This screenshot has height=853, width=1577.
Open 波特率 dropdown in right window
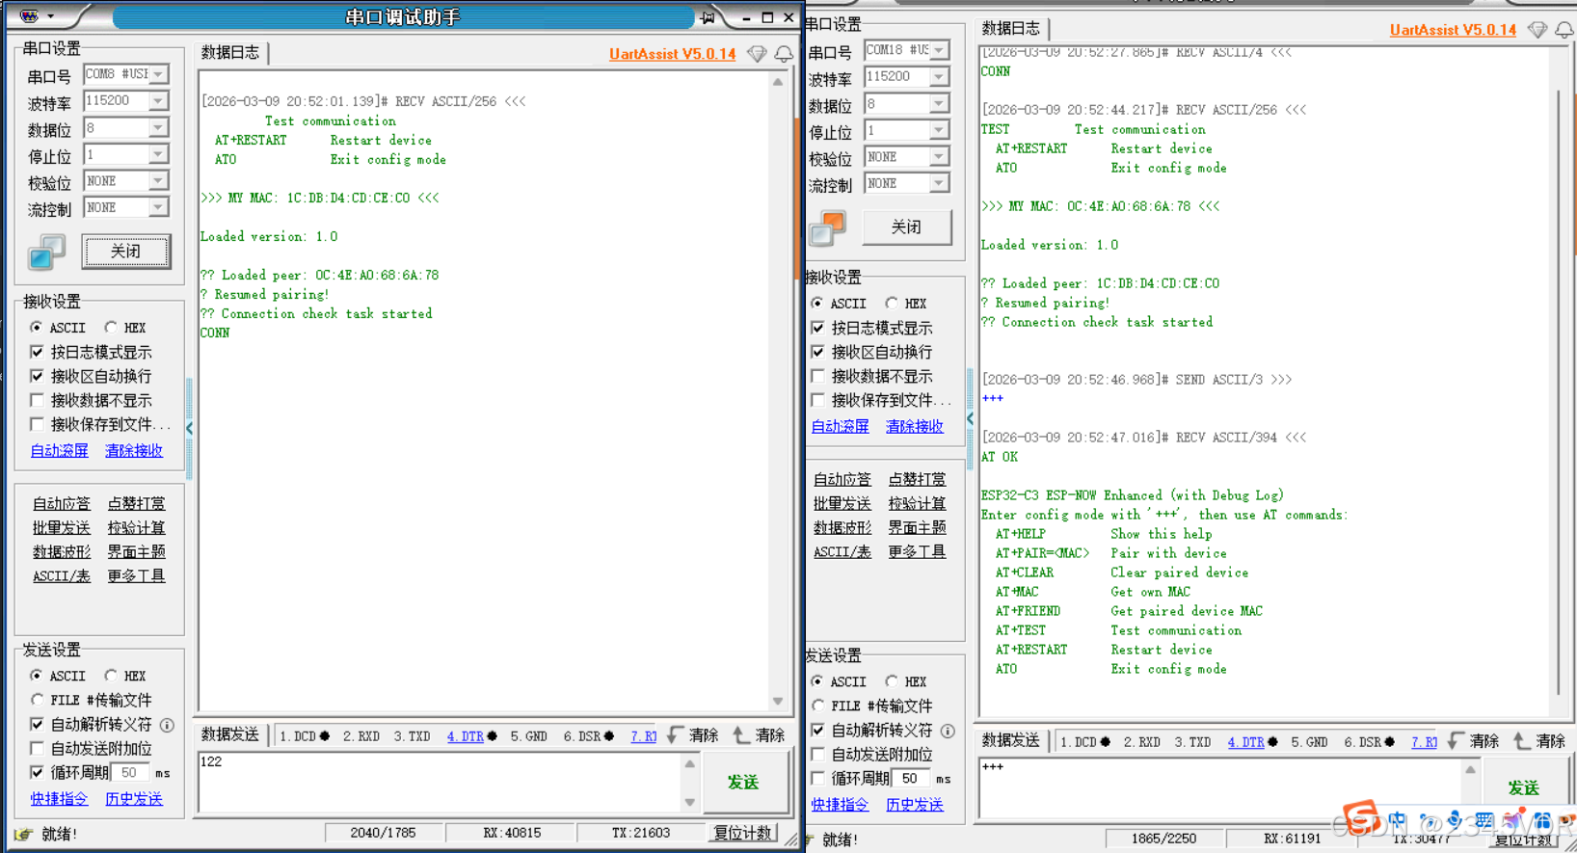(940, 76)
